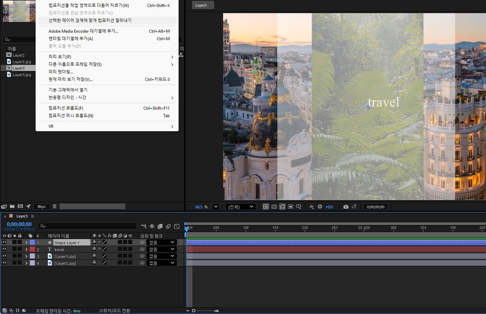Click the region of interest icon
The width and height of the screenshot is (486, 314).
[290, 207]
